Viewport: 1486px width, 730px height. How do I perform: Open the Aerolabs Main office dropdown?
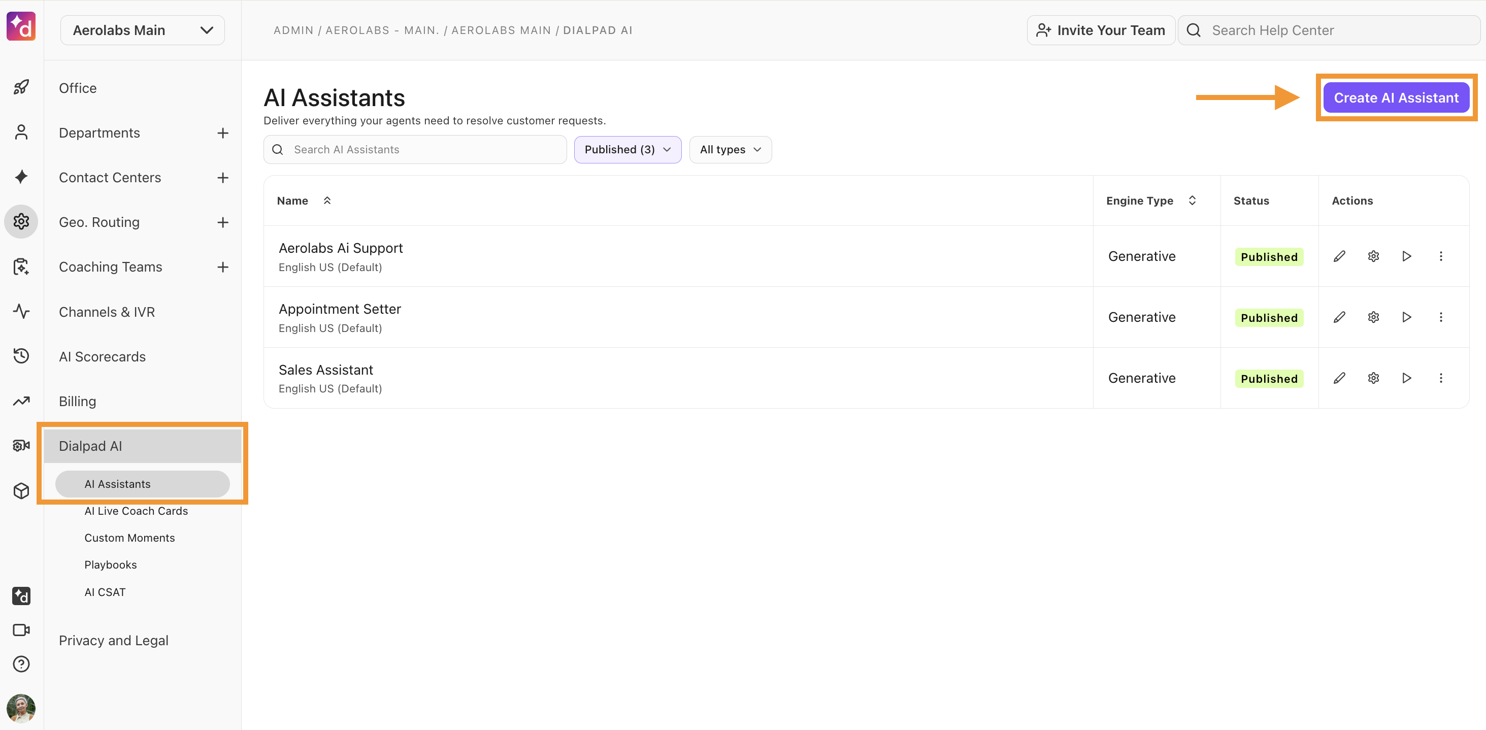click(143, 30)
